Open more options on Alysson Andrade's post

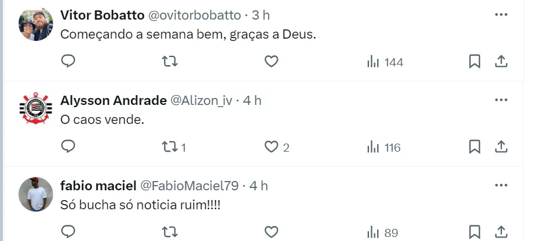501,100
